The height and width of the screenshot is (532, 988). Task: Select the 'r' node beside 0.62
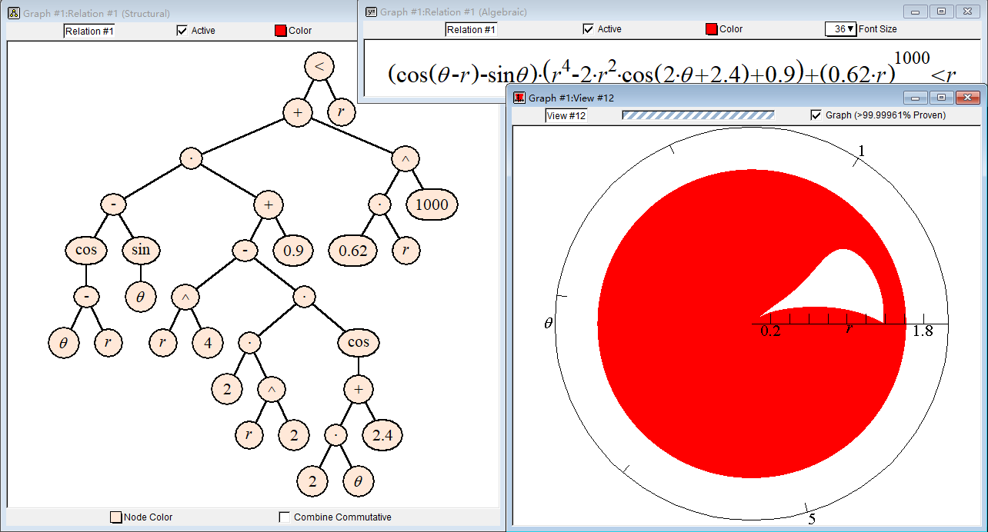[406, 251]
